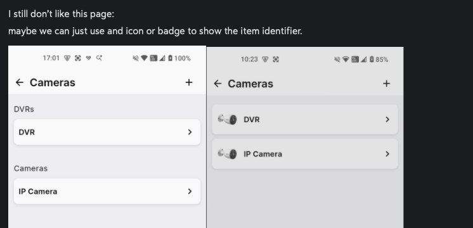Click 17:01 clock in left status bar
The image size is (473, 228).
[51, 58]
